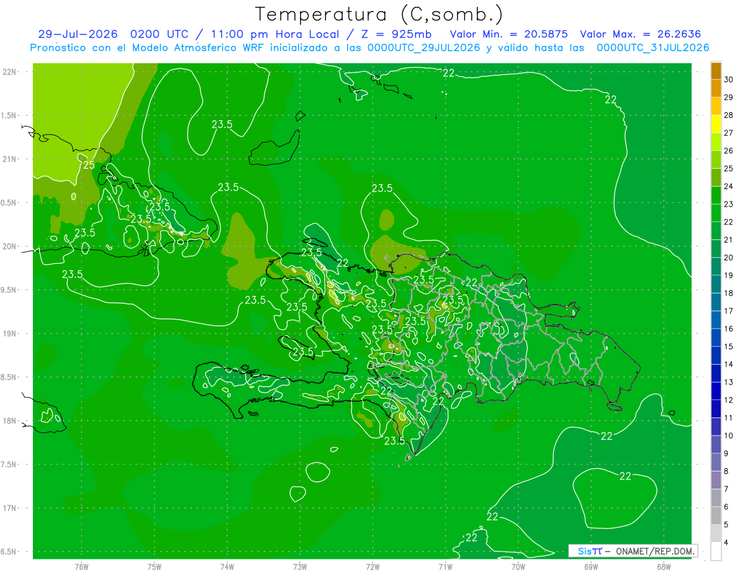Click the legend value "4"

click(x=726, y=543)
